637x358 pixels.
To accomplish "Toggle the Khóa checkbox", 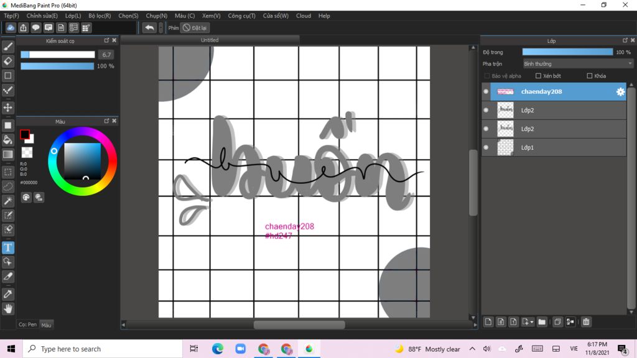I will point(590,76).
